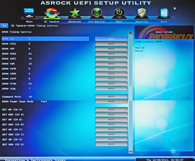This screenshot has width=195, height=161.
Task: Open ODT WR (CH B) Auto selector
Action: (x=111, y=119)
